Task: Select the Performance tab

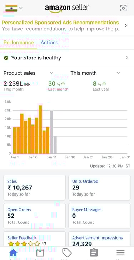Action: (19, 43)
